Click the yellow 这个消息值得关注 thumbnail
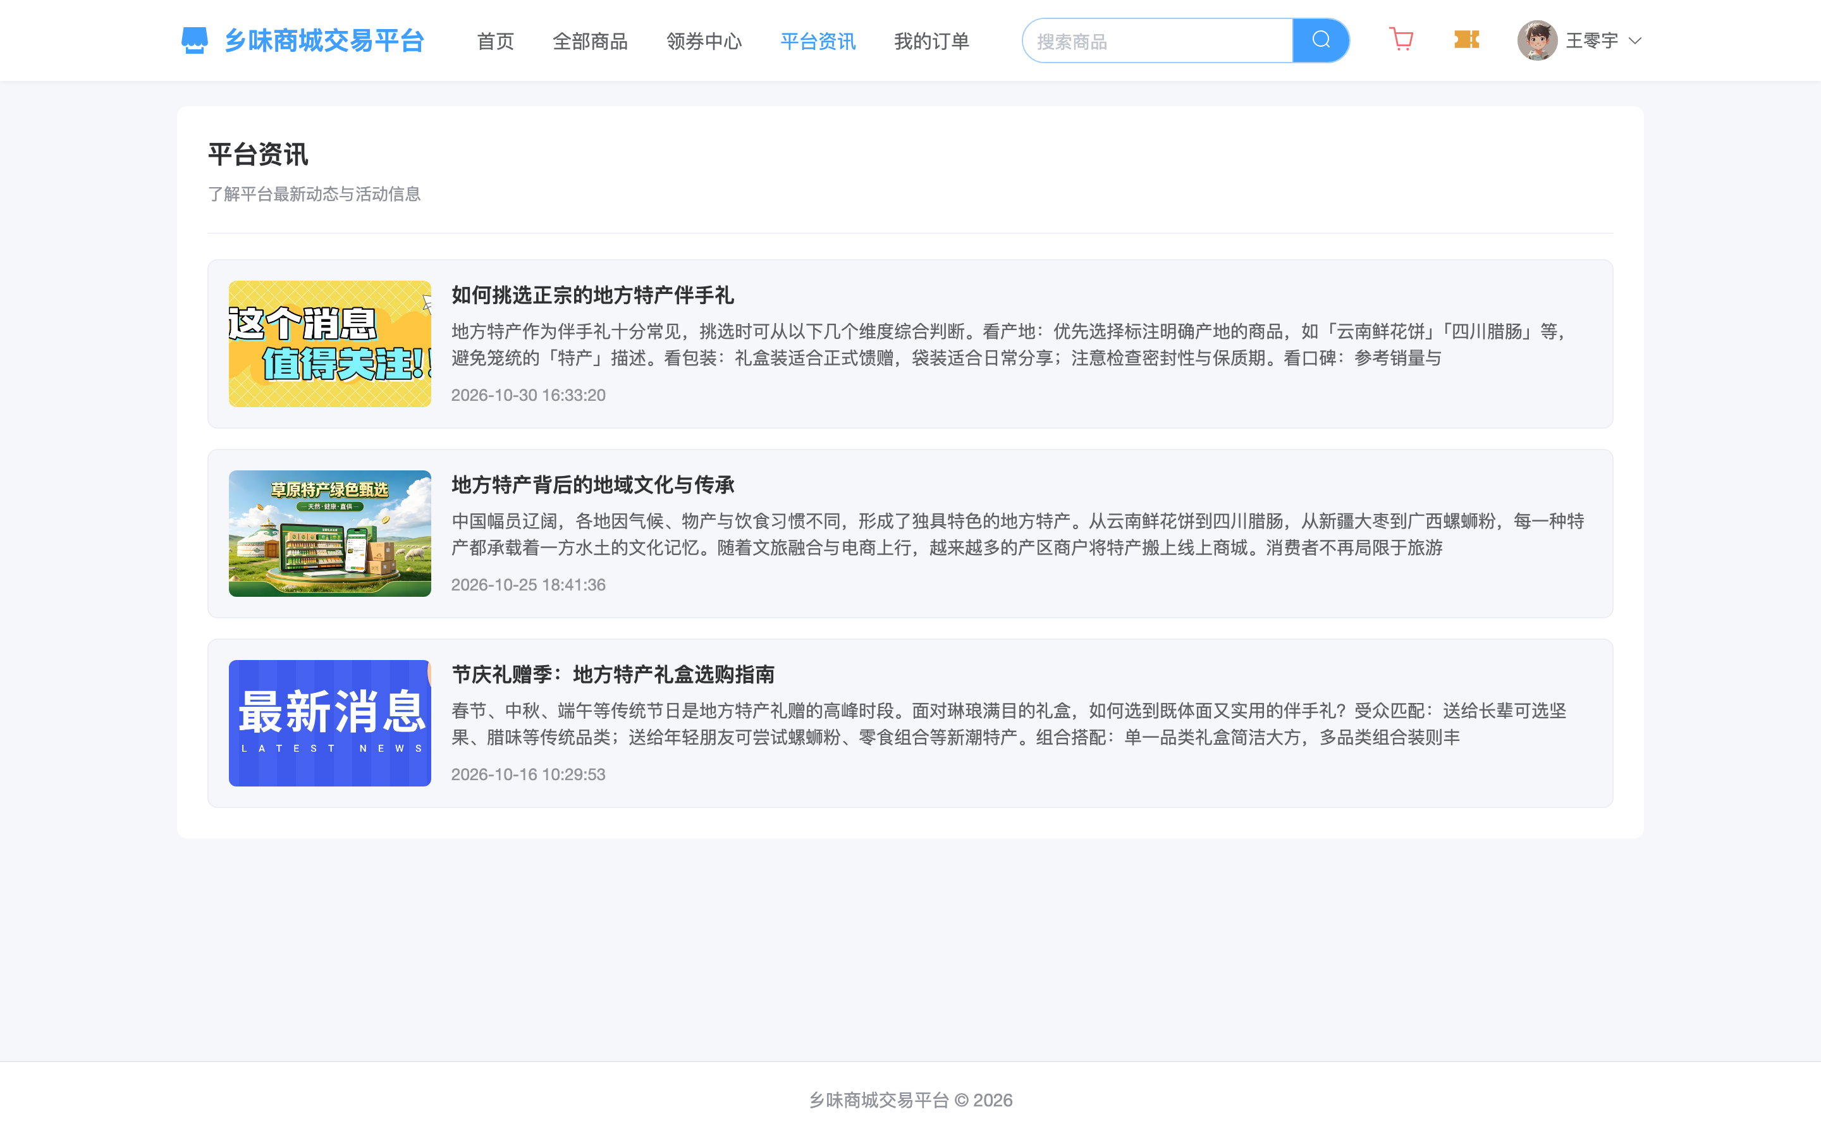1821x1138 pixels. [329, 344]
